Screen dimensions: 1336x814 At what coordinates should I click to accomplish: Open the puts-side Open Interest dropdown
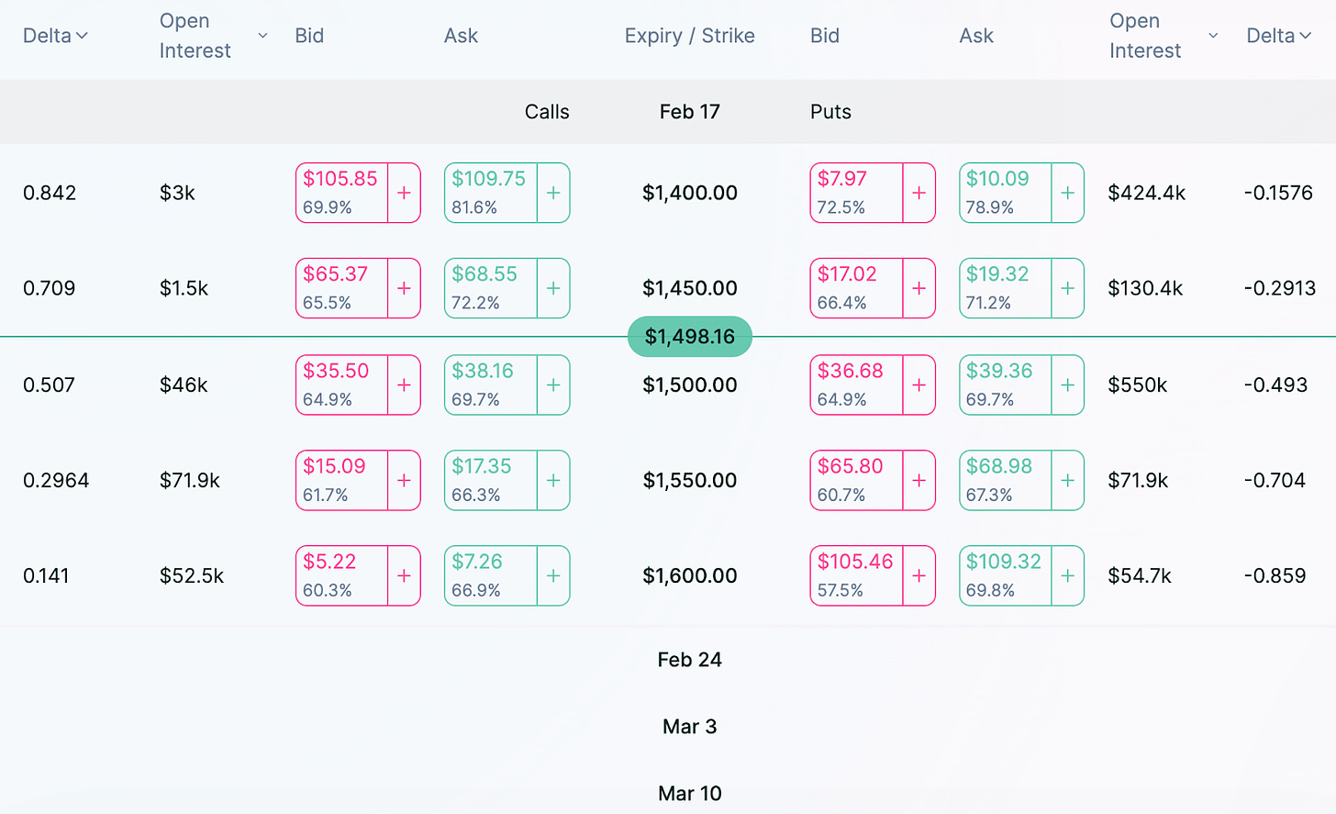[1213, 36]
